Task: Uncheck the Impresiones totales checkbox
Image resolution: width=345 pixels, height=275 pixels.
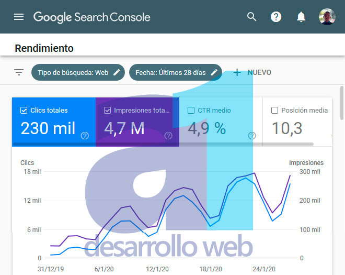Action: [x=107, y=111]
